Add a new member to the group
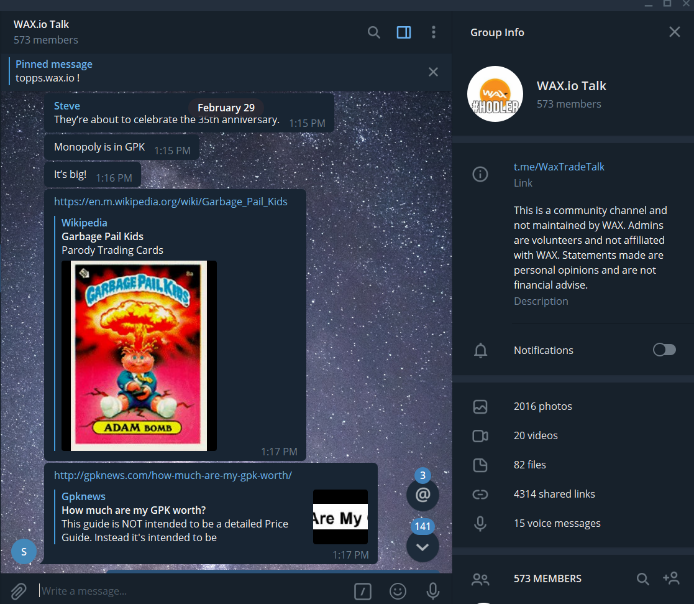Screen dimensions: 694x604 [x=671, y=578]
